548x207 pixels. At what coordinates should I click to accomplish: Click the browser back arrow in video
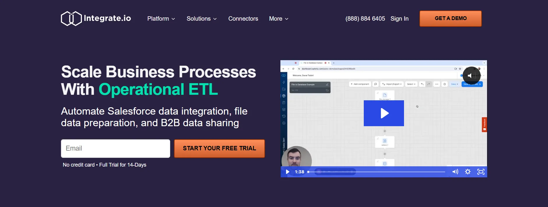coord(283,69)
